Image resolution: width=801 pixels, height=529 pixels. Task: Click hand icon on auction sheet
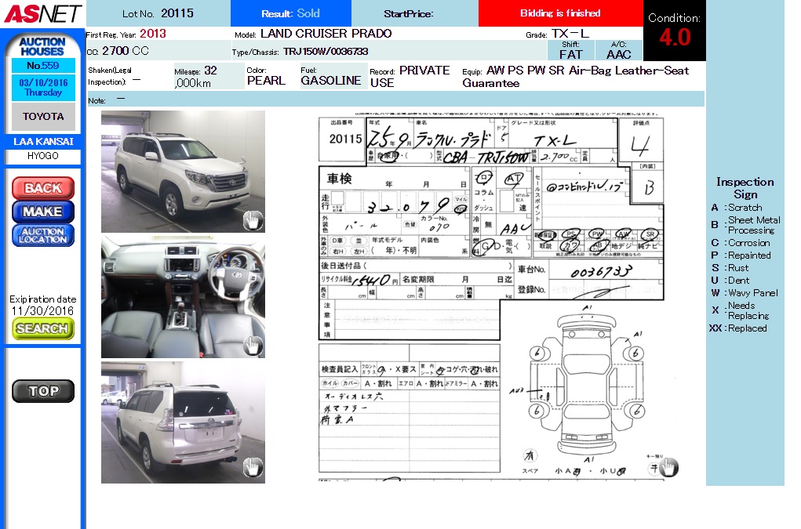tap(668, 467)
